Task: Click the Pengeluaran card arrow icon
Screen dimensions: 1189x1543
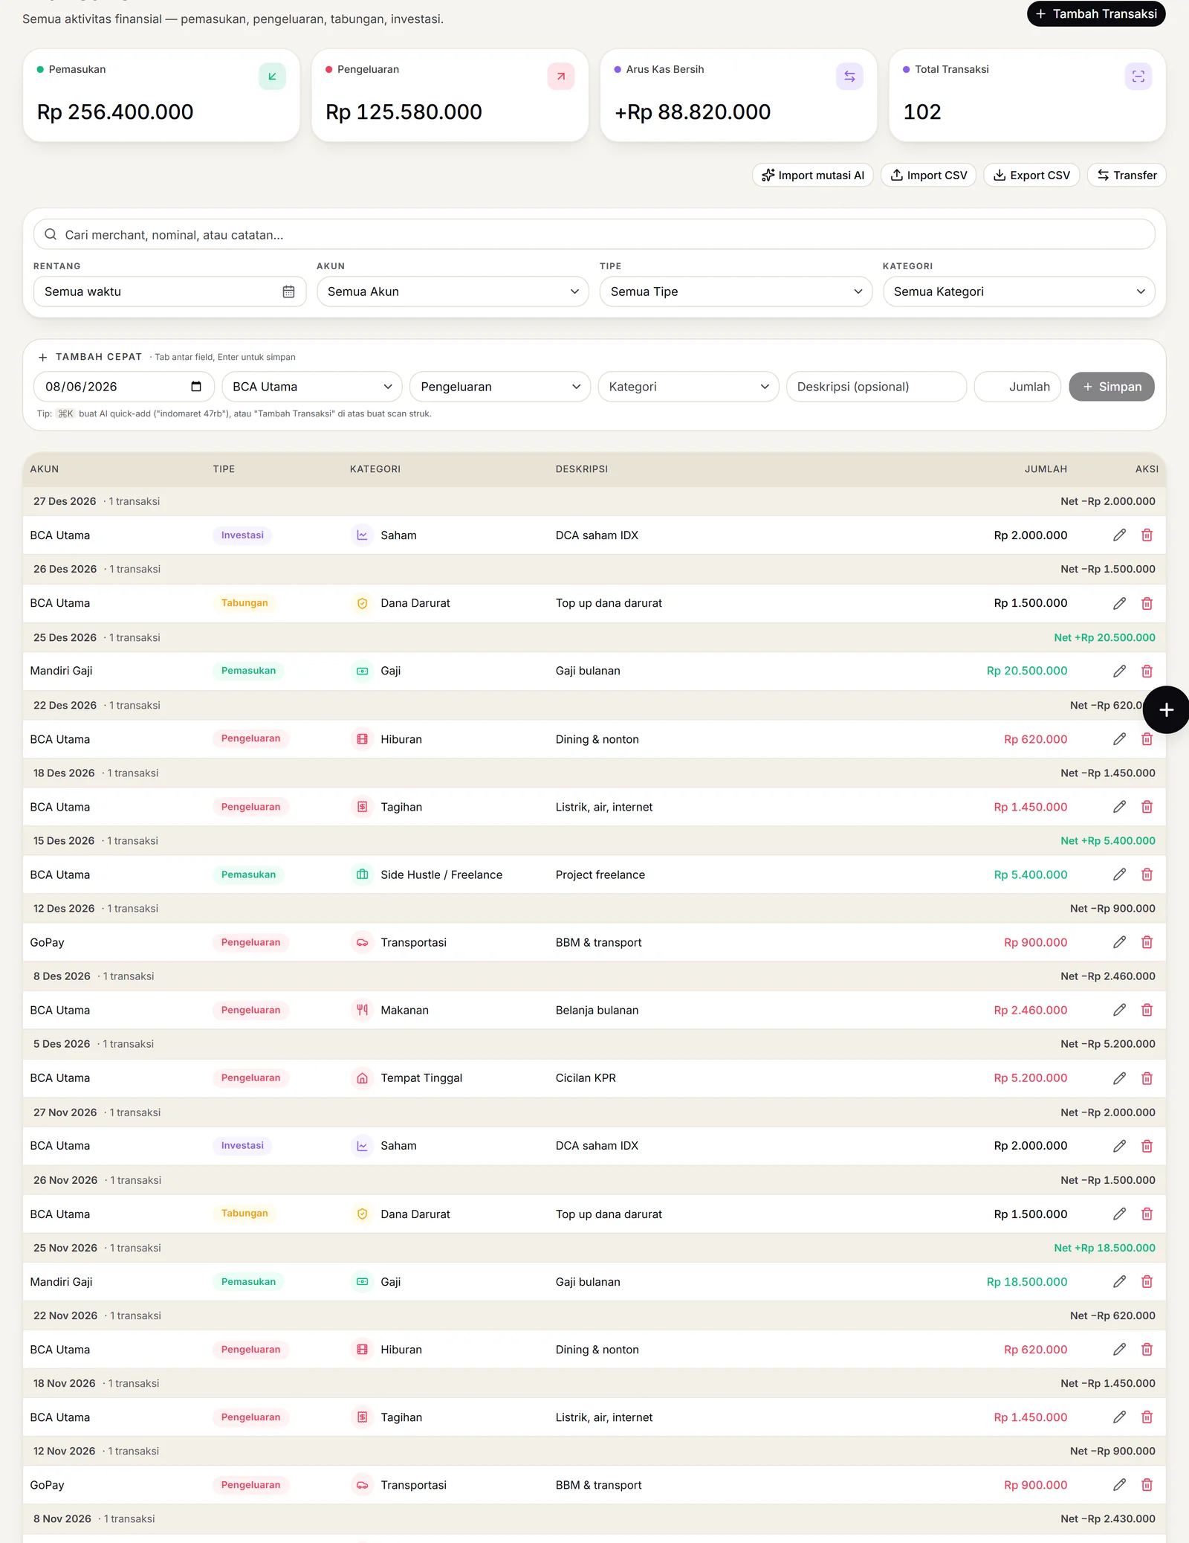Action: pyautogui.click(x=561, y=77)
